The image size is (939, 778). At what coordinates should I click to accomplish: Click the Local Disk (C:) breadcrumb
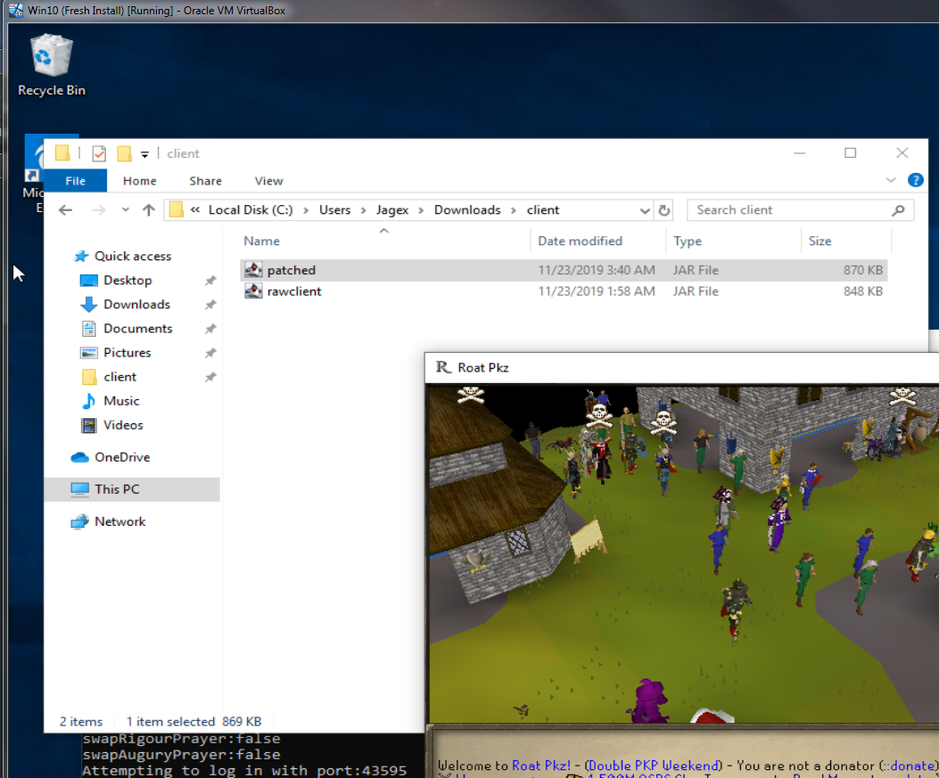[x=251, y=210]
